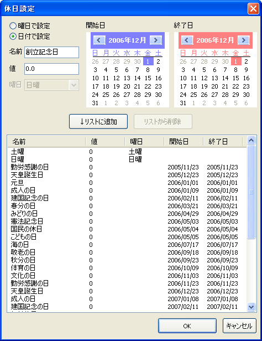Select the 日曜 row in the list

coord(127,159)
